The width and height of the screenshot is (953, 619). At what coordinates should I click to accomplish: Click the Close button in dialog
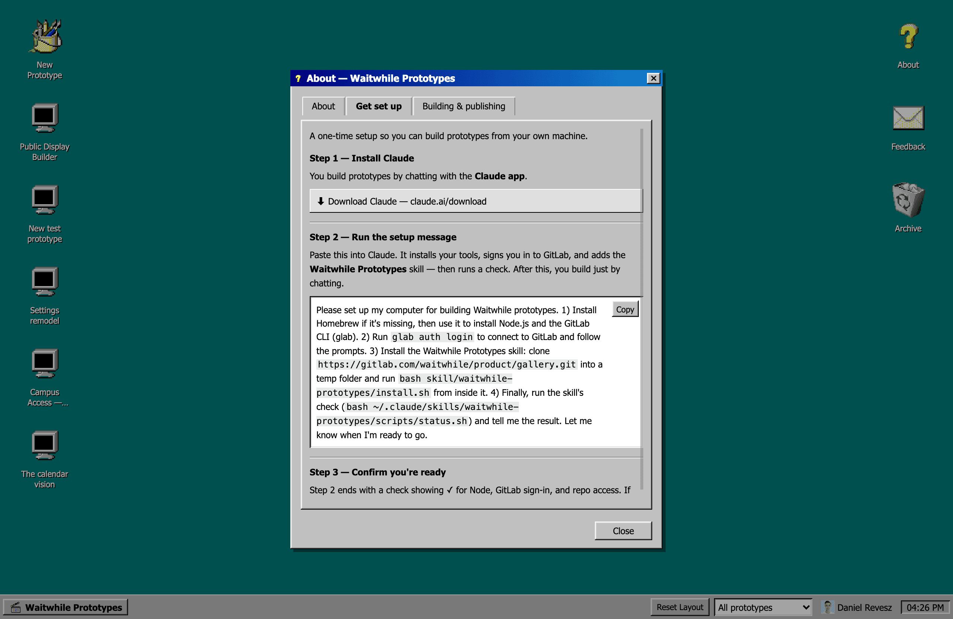click(x=623, y=530)
